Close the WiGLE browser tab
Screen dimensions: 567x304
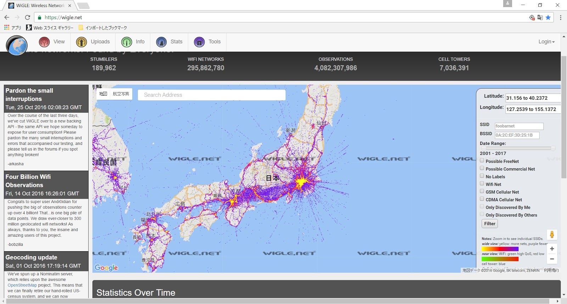pos(70,5)
